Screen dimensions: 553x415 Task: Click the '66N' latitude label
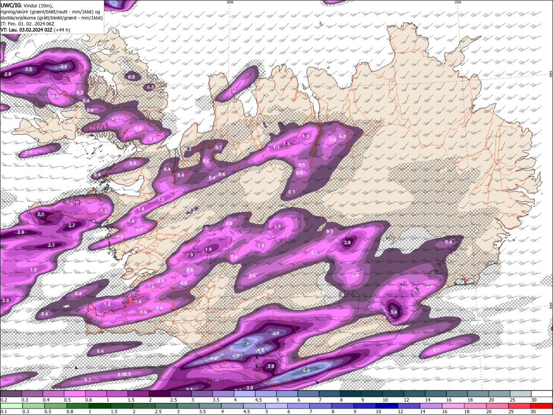click(551, 75)
